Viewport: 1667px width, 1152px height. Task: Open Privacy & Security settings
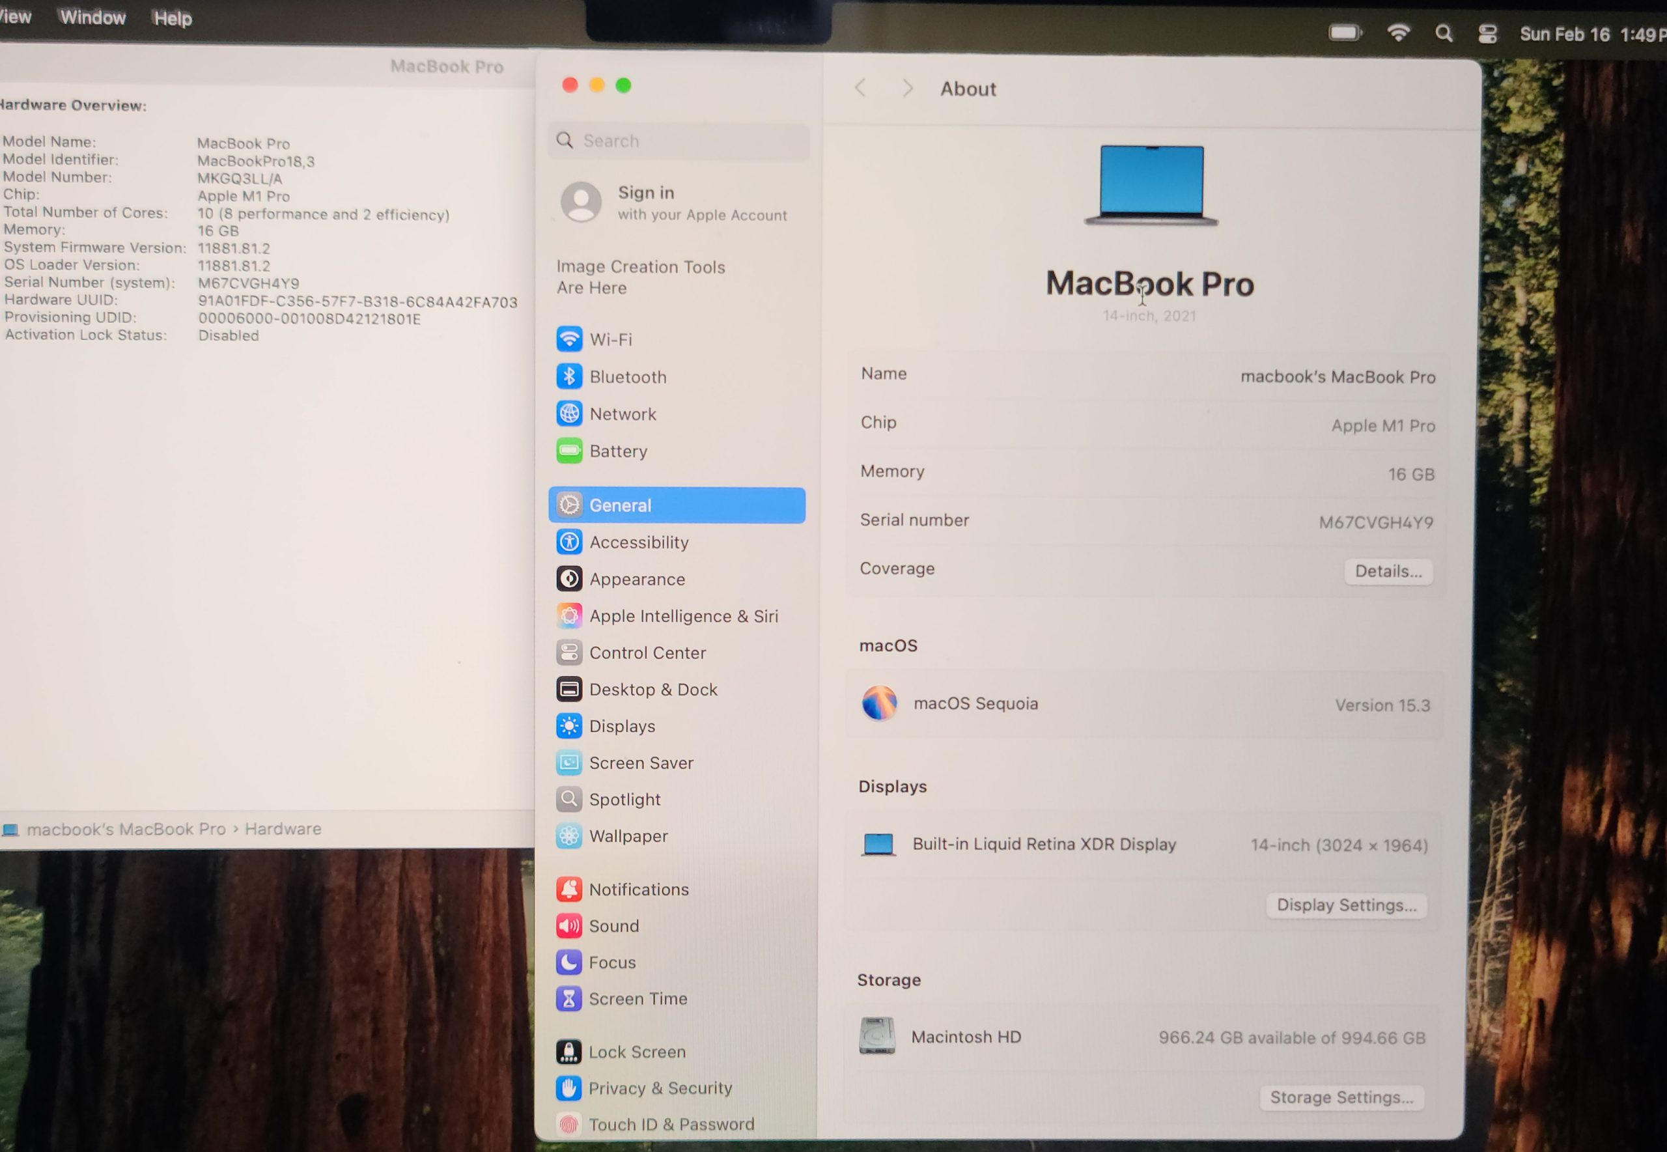(x=659, y=1088)
